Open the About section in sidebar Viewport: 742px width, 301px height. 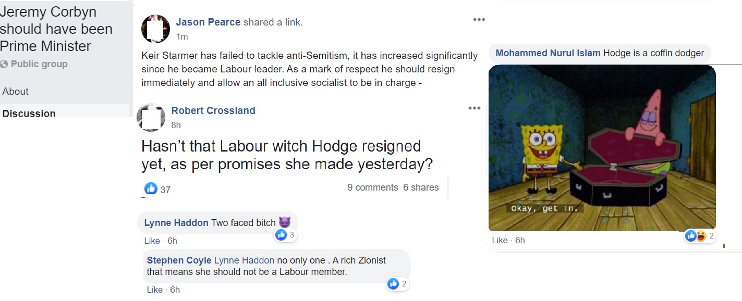(x=16, y=92)
